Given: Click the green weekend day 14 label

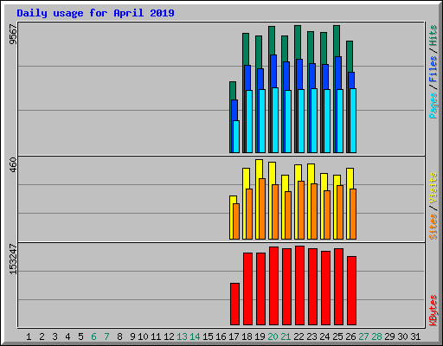Looking at the screenshot, I should tap(195, 336).
